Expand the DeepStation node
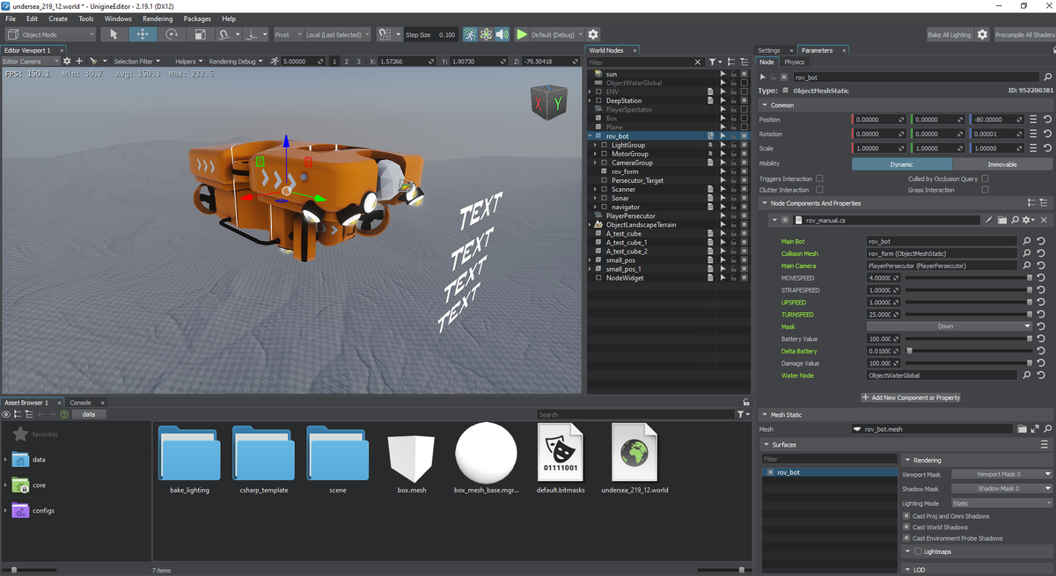The image size is (1056, 576). click(x=591, y=101)
